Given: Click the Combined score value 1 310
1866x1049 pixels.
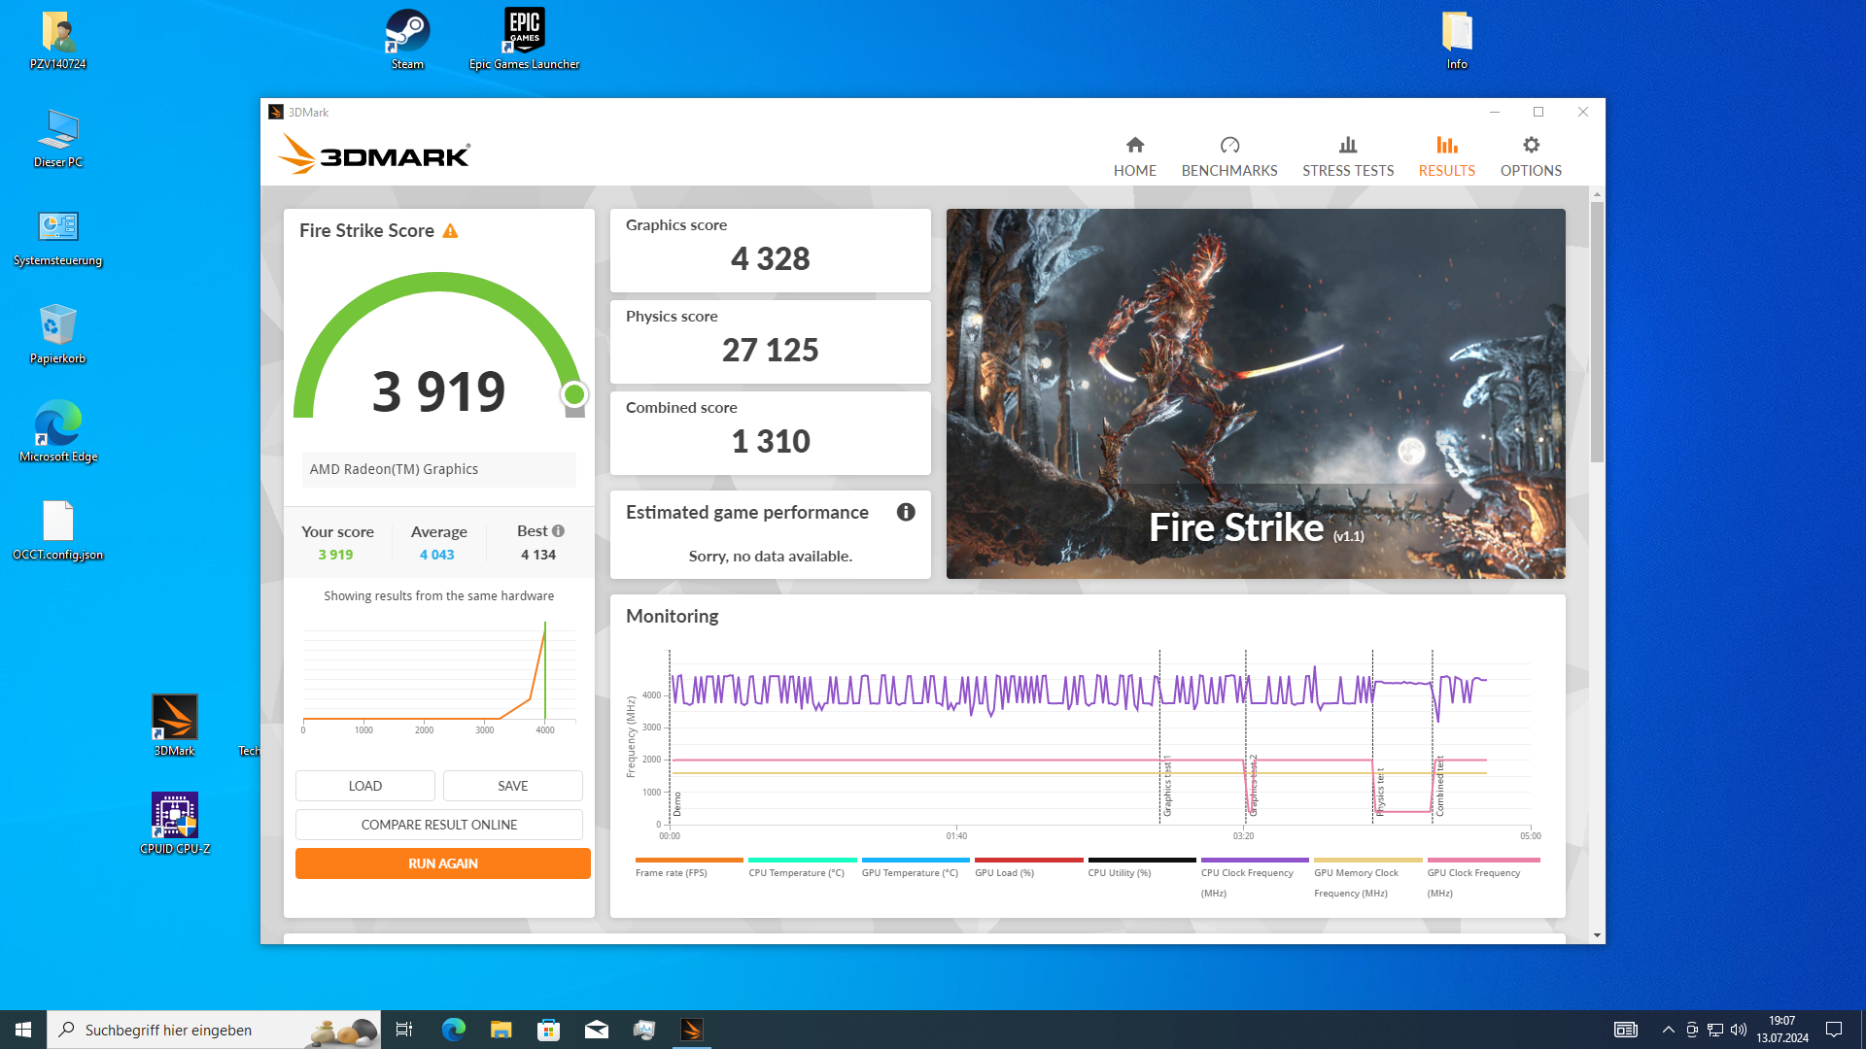Looking at the screenshot, I should click(x=770, y=442).
